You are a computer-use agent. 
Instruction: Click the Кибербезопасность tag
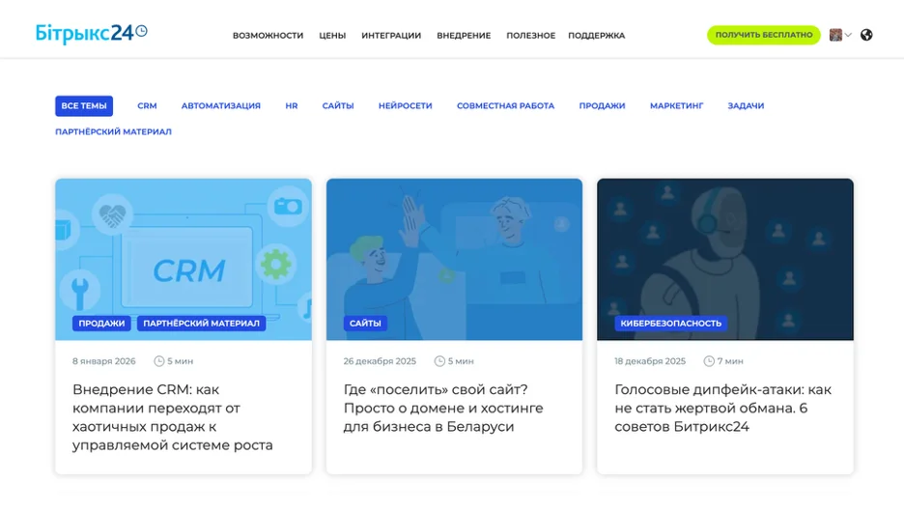point(670,324)
